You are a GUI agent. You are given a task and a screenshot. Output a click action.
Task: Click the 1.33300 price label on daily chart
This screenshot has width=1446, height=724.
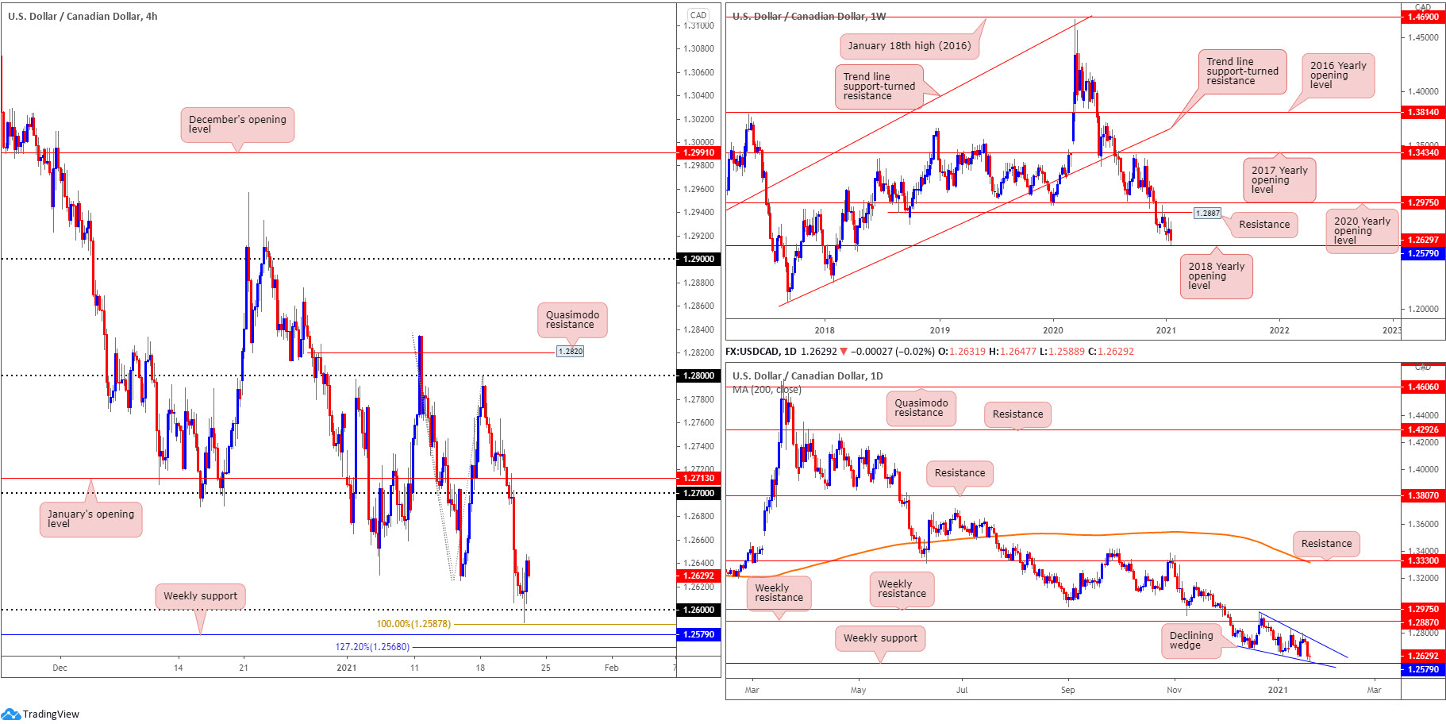click(1423, 560)
